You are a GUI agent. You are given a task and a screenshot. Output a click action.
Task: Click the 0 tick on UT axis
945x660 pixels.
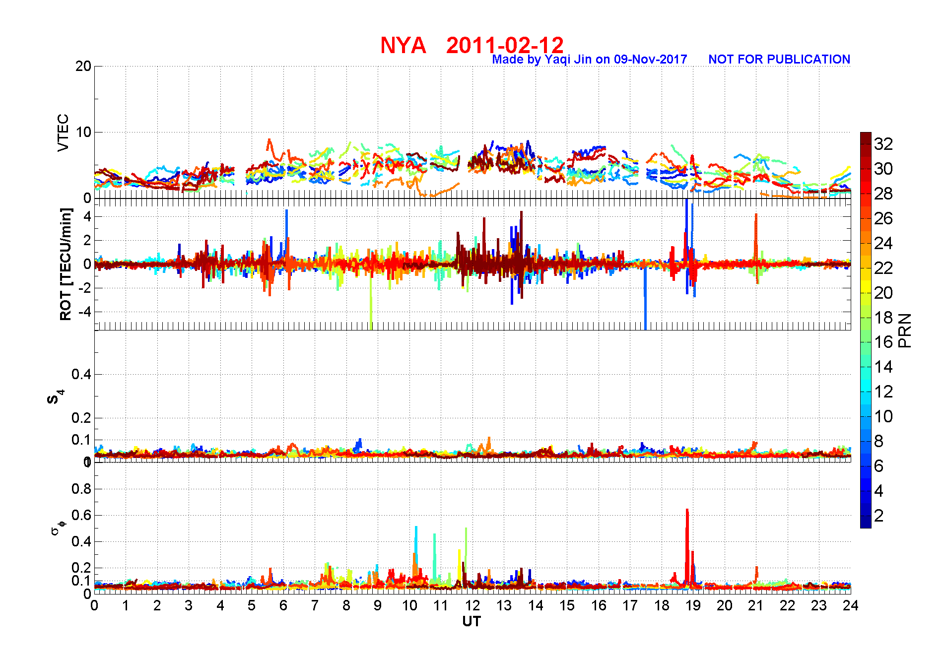click(94, 605)
